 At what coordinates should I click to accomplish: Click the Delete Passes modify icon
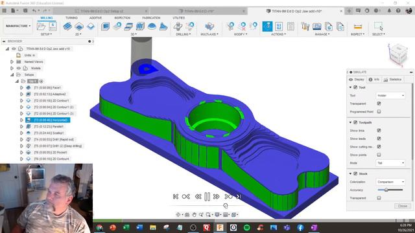(x=242, y=26)
